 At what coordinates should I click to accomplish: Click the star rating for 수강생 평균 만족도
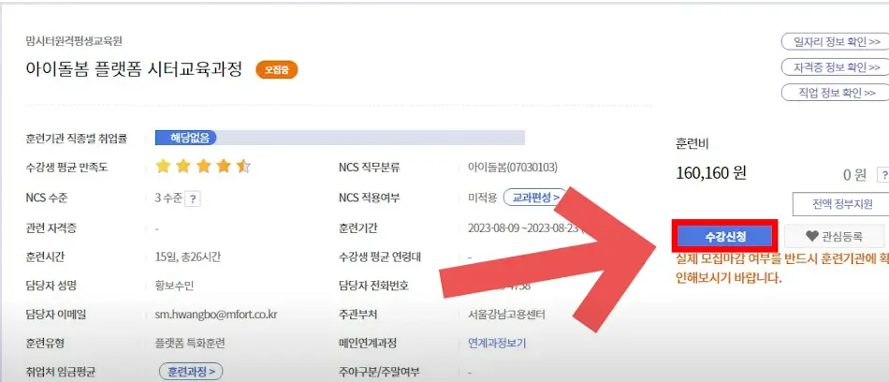pos(202,167)
